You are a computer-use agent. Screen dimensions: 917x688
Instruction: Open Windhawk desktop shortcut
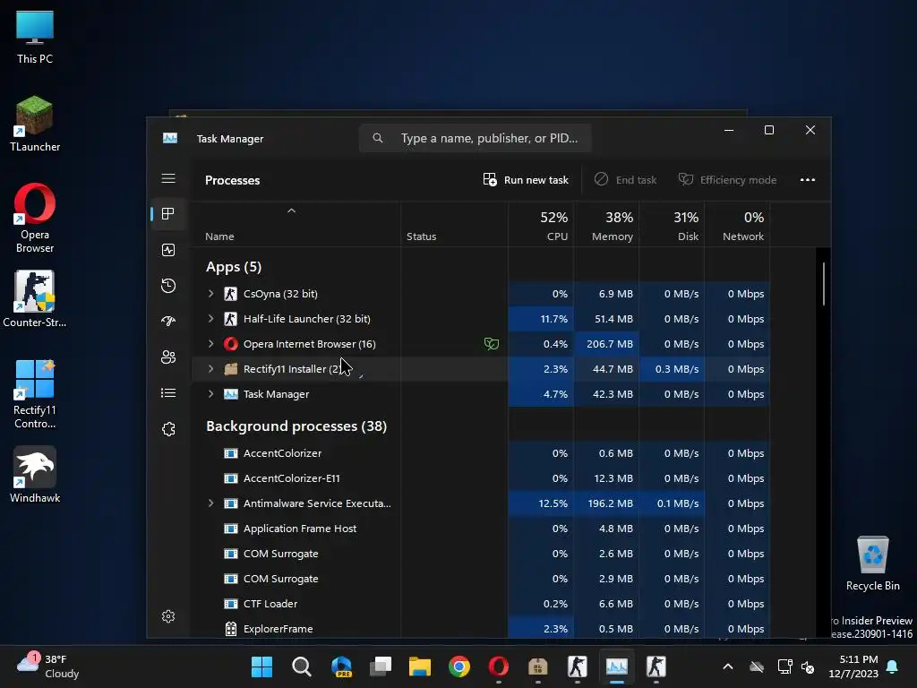(35, 475)
